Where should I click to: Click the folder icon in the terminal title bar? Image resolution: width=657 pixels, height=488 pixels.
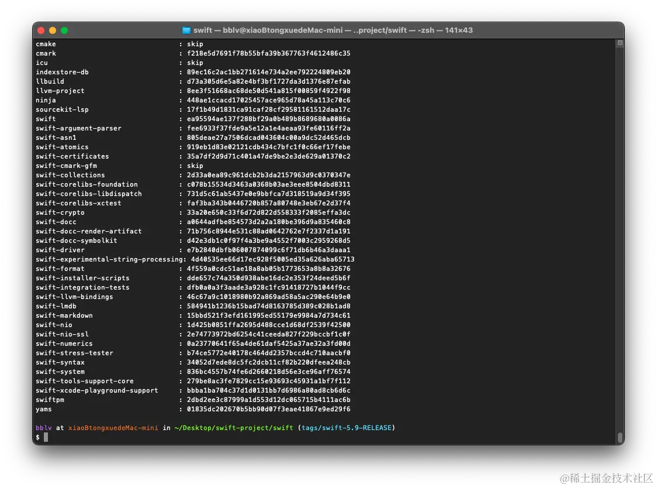click(186, 30)
